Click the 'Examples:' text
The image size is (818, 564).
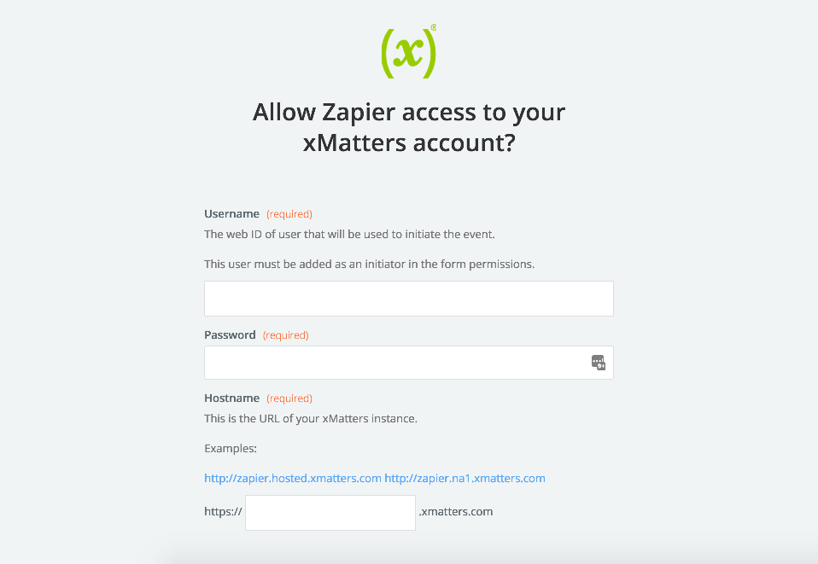(231, 448)
